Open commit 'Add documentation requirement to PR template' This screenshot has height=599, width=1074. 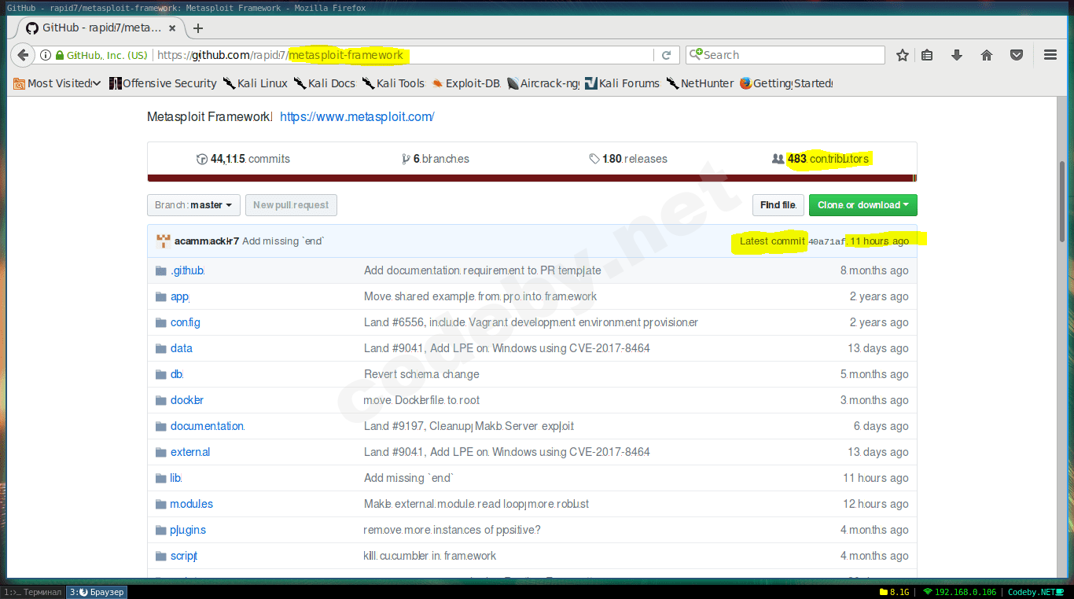click(x=483, y=270)
